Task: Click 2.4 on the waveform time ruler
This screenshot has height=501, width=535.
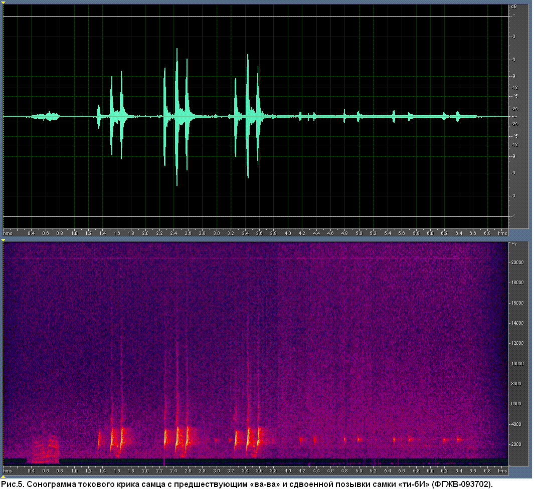Action: [x=173, y=233]
